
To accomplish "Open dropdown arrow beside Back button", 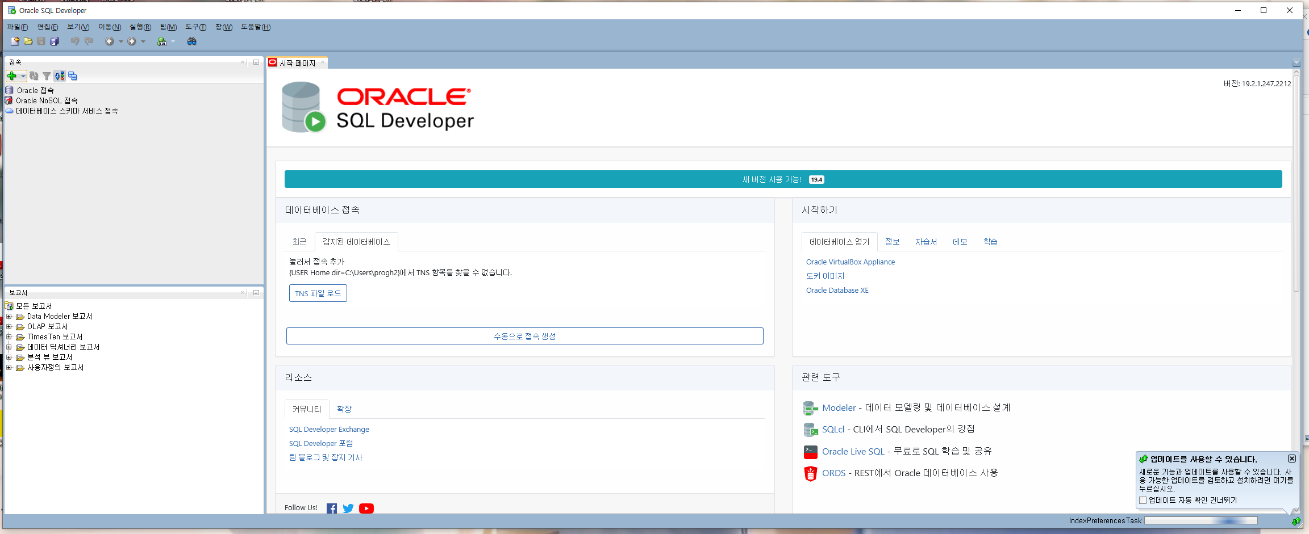I will [x=120, y=41].
